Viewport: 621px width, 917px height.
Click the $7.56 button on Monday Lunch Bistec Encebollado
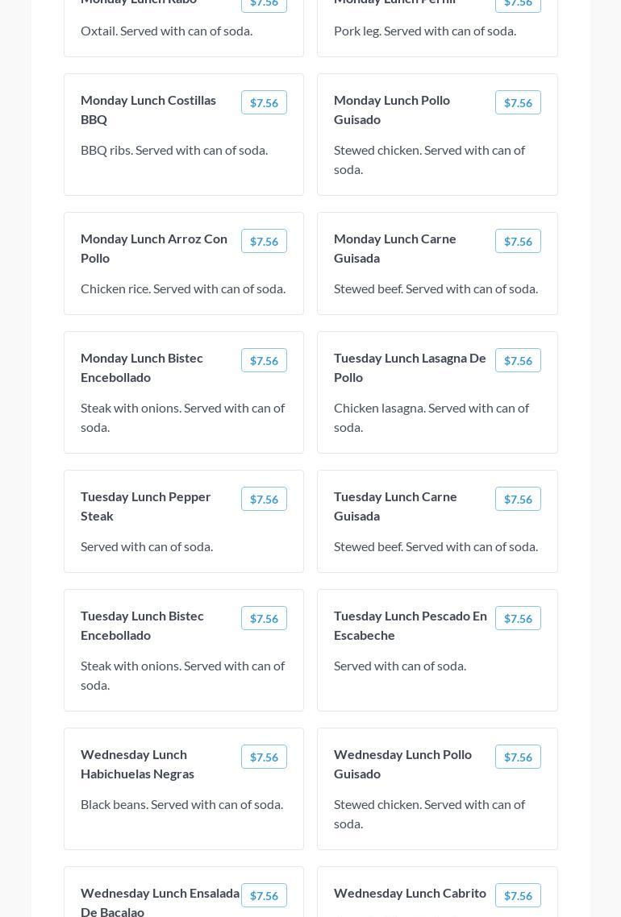click(264, 360)
